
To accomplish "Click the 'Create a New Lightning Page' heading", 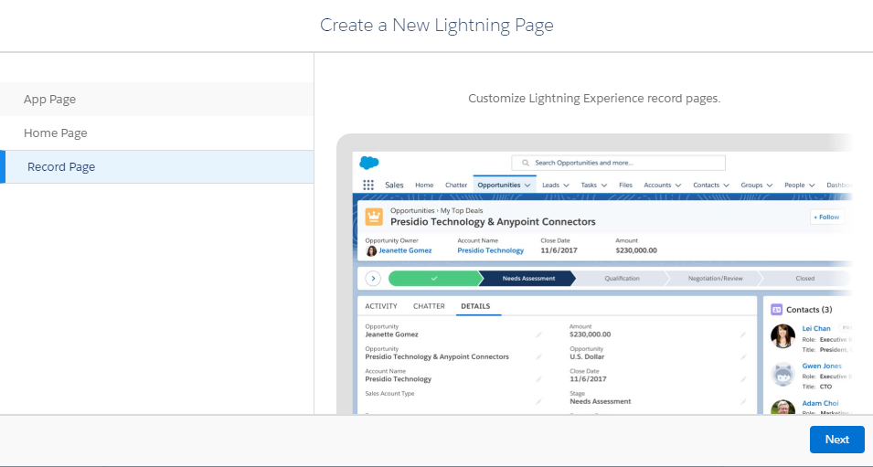I will [x=437, y=25].
